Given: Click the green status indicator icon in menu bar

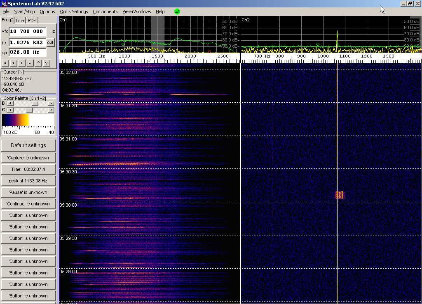Looking at the screenshot, I should 177,12.
